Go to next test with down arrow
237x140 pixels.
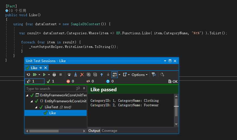108,75
